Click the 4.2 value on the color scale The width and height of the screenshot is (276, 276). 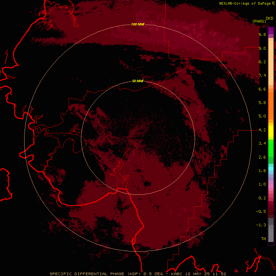tap(262, 130)
